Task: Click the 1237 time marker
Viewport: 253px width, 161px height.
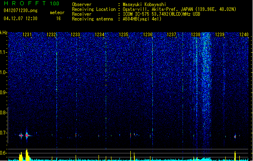Action: pos(171,35)
